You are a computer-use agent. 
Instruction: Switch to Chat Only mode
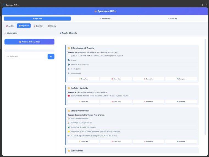[x=173, y=19]
